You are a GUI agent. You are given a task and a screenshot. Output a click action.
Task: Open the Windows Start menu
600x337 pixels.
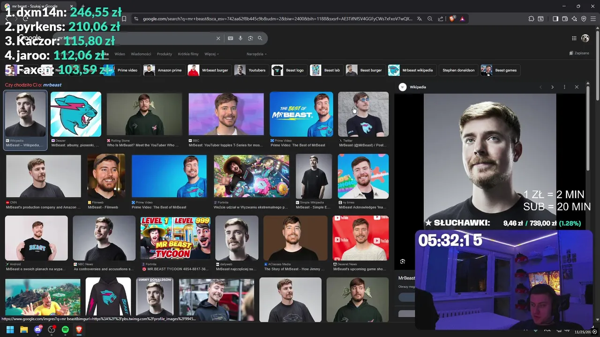10,330
